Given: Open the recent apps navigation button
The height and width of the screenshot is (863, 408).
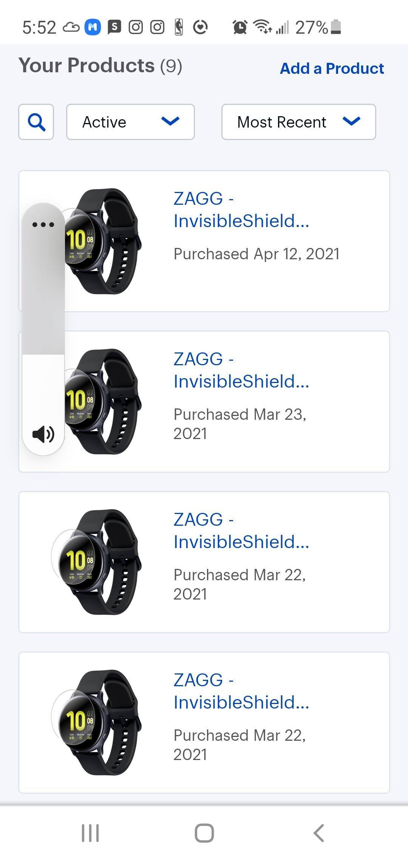Looking at the screenshot, I should click(x=90, y=833).
